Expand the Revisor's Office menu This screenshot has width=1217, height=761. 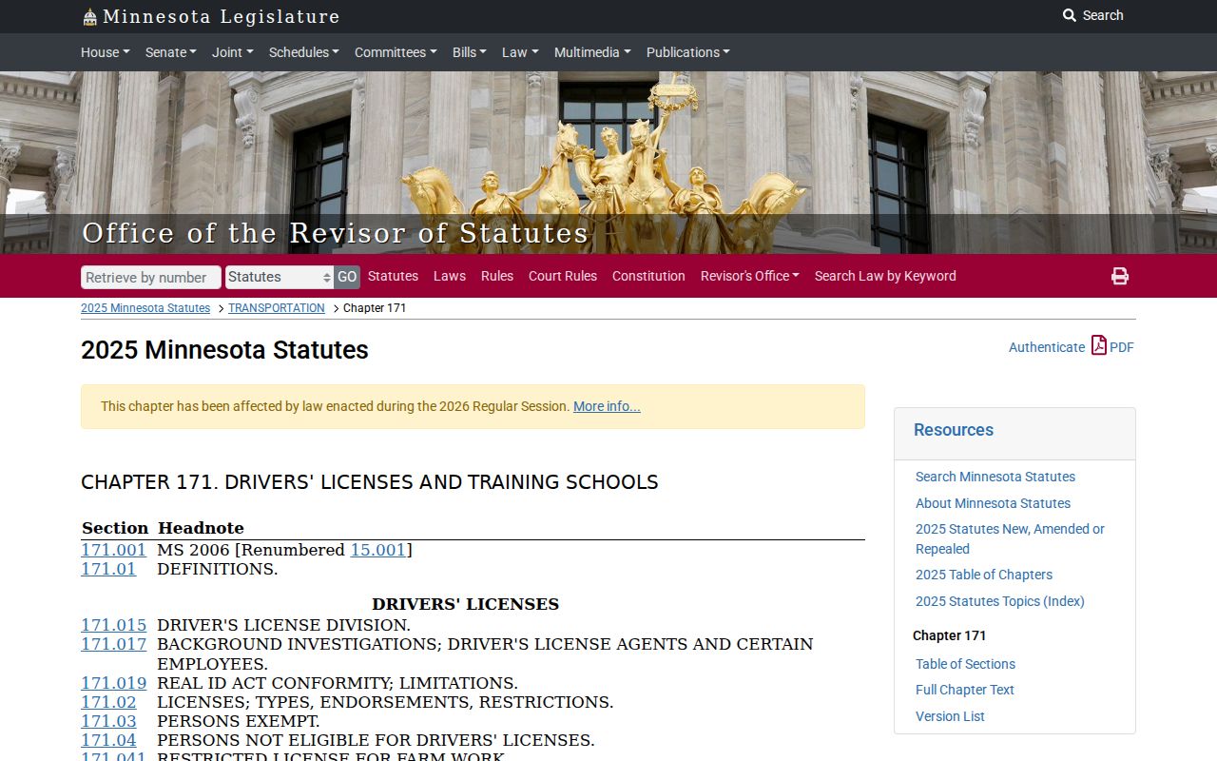coord(750,276)
